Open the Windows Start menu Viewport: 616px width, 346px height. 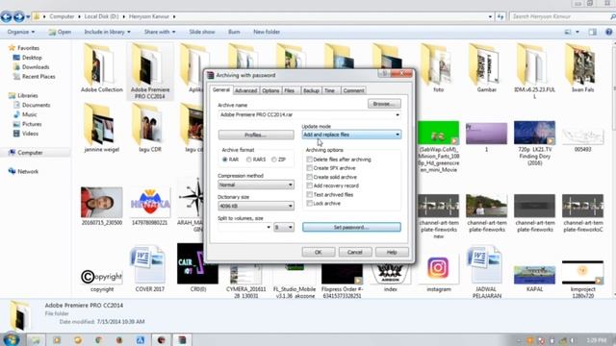11,339
